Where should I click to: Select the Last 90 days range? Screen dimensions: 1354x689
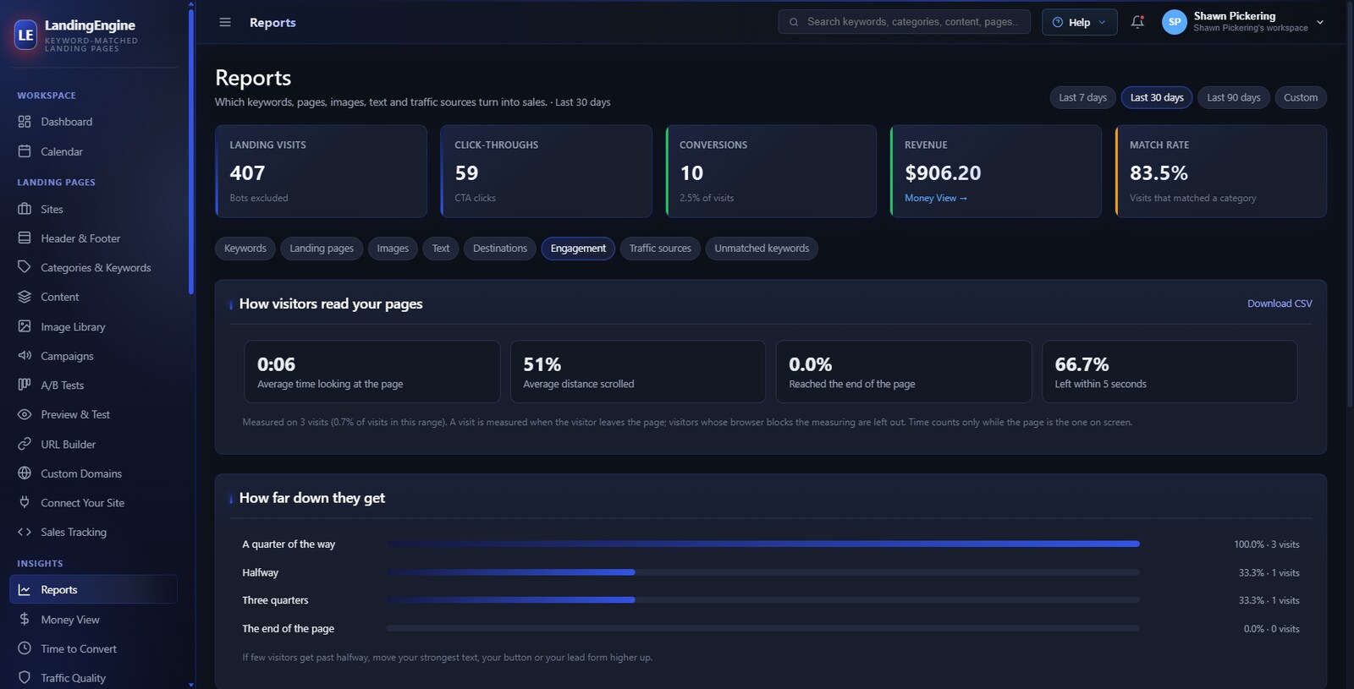coord(1233,97)
